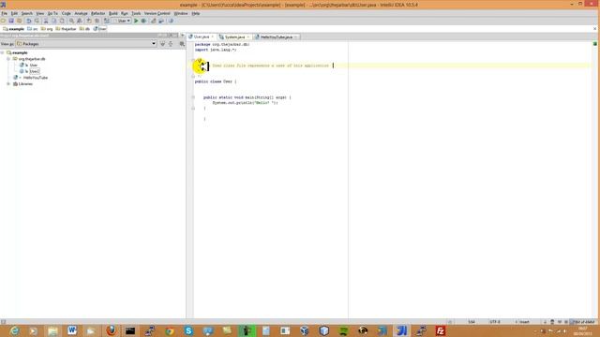Click the Redo toolbar icon
600x337 pixels.
click(x=37, y=21)
